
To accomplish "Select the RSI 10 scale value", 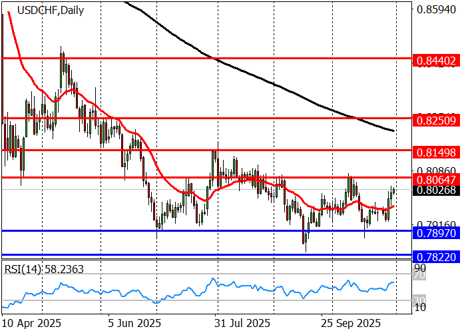I will tap(420, 308).
